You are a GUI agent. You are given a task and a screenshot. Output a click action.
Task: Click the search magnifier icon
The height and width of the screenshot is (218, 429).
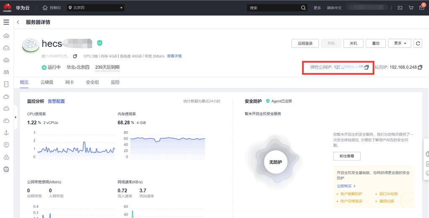[303, 8]
